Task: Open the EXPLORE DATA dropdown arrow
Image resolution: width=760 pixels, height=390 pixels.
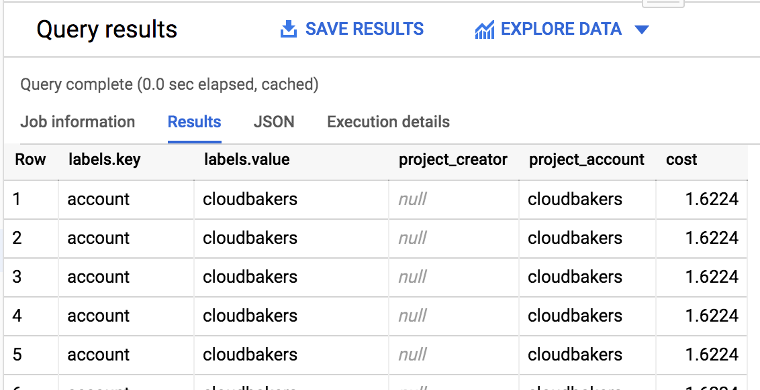Action: point(642,29)
